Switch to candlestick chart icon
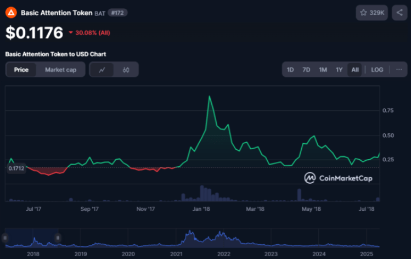411x259 pixels. point(126,70)
